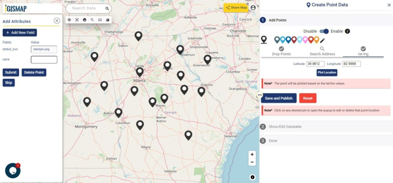Expand the Show/Edit Datatable step
The height and width of the screenshot is (183, 393).
326,126
